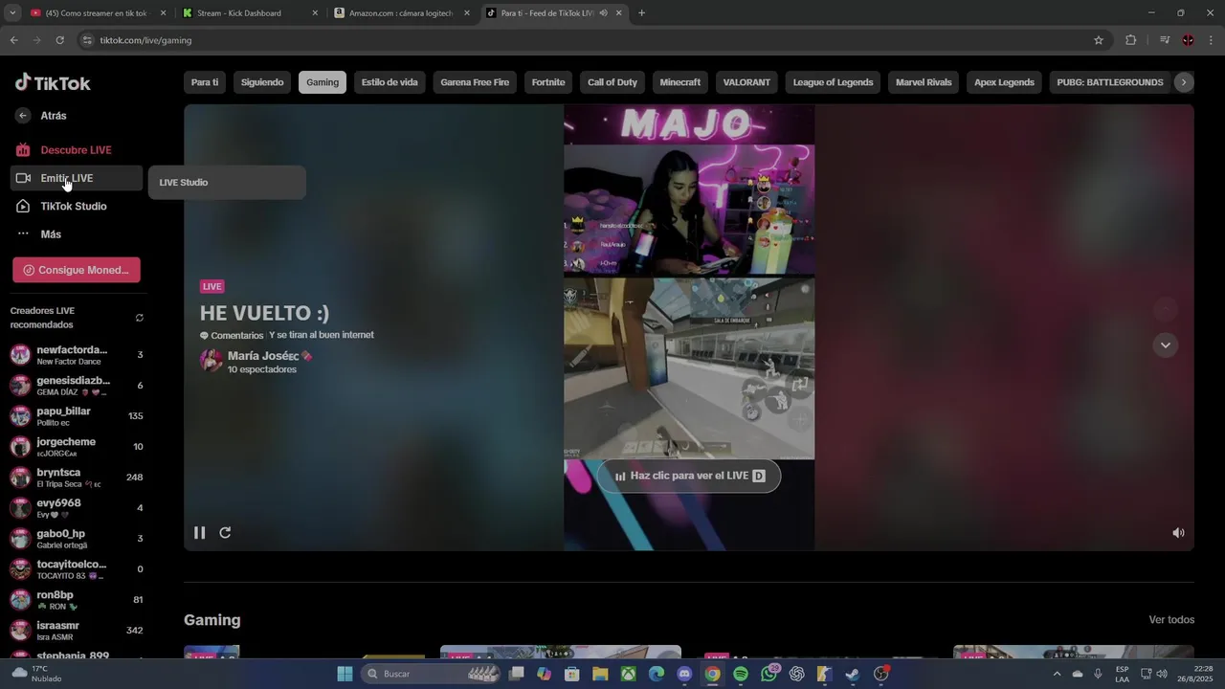Click the TikTok logo
The width and height of the screenshot is (1225, 689).
coord(53,82)
